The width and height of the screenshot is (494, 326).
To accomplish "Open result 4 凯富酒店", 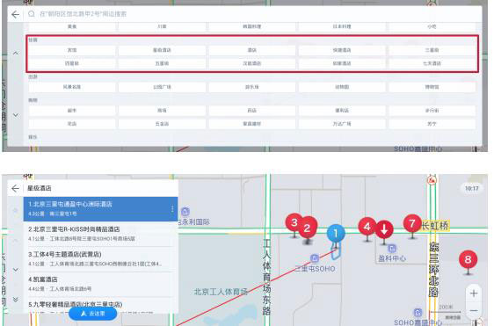I will pos(100,284).
